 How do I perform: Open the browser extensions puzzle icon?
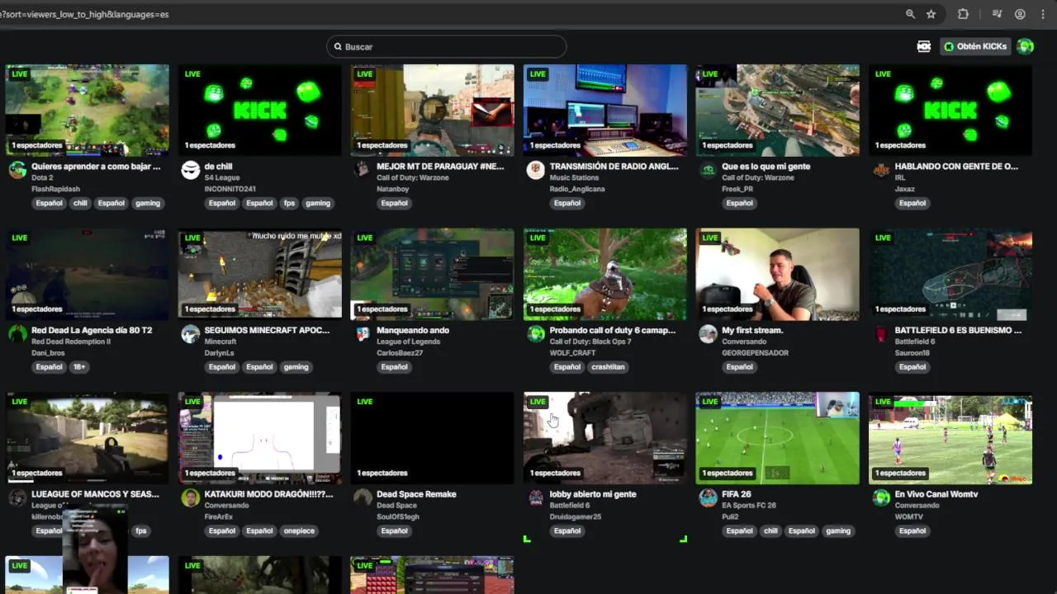click(963, 14)
